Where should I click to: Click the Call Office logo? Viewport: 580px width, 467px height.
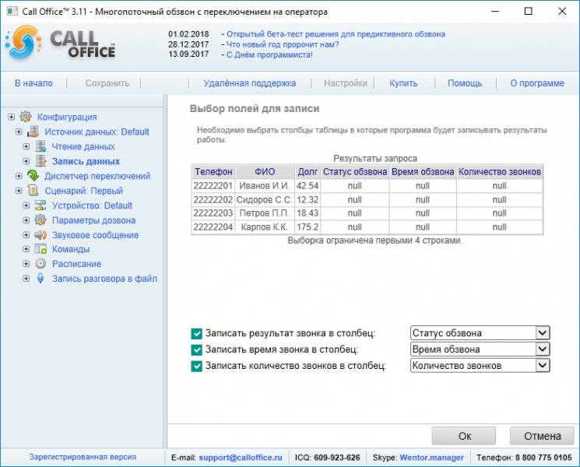(x=60, y=43)
